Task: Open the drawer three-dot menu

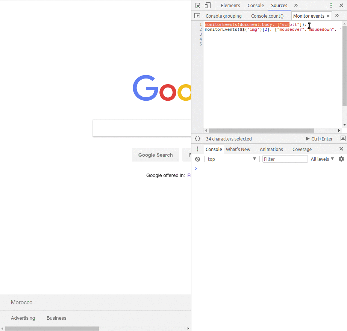Action: [197, 149]
